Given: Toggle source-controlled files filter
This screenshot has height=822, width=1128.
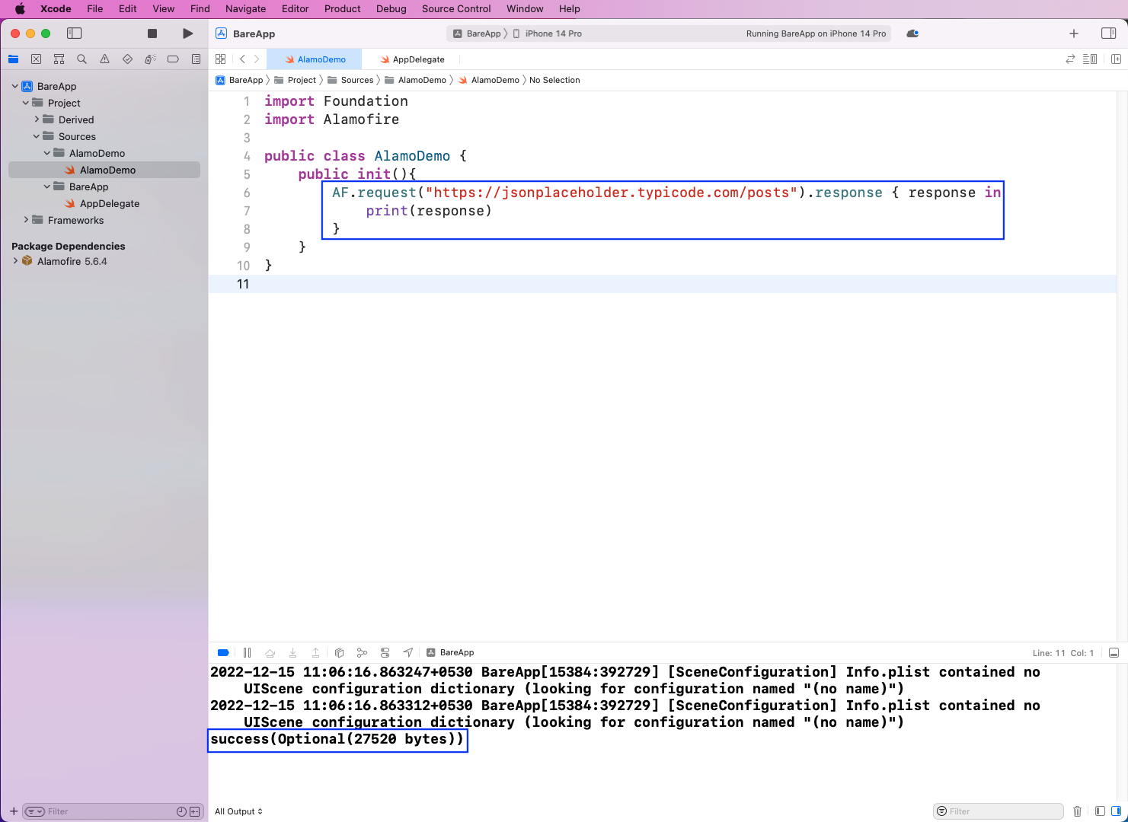Looking at the screenshot, I should pos(194,811).
